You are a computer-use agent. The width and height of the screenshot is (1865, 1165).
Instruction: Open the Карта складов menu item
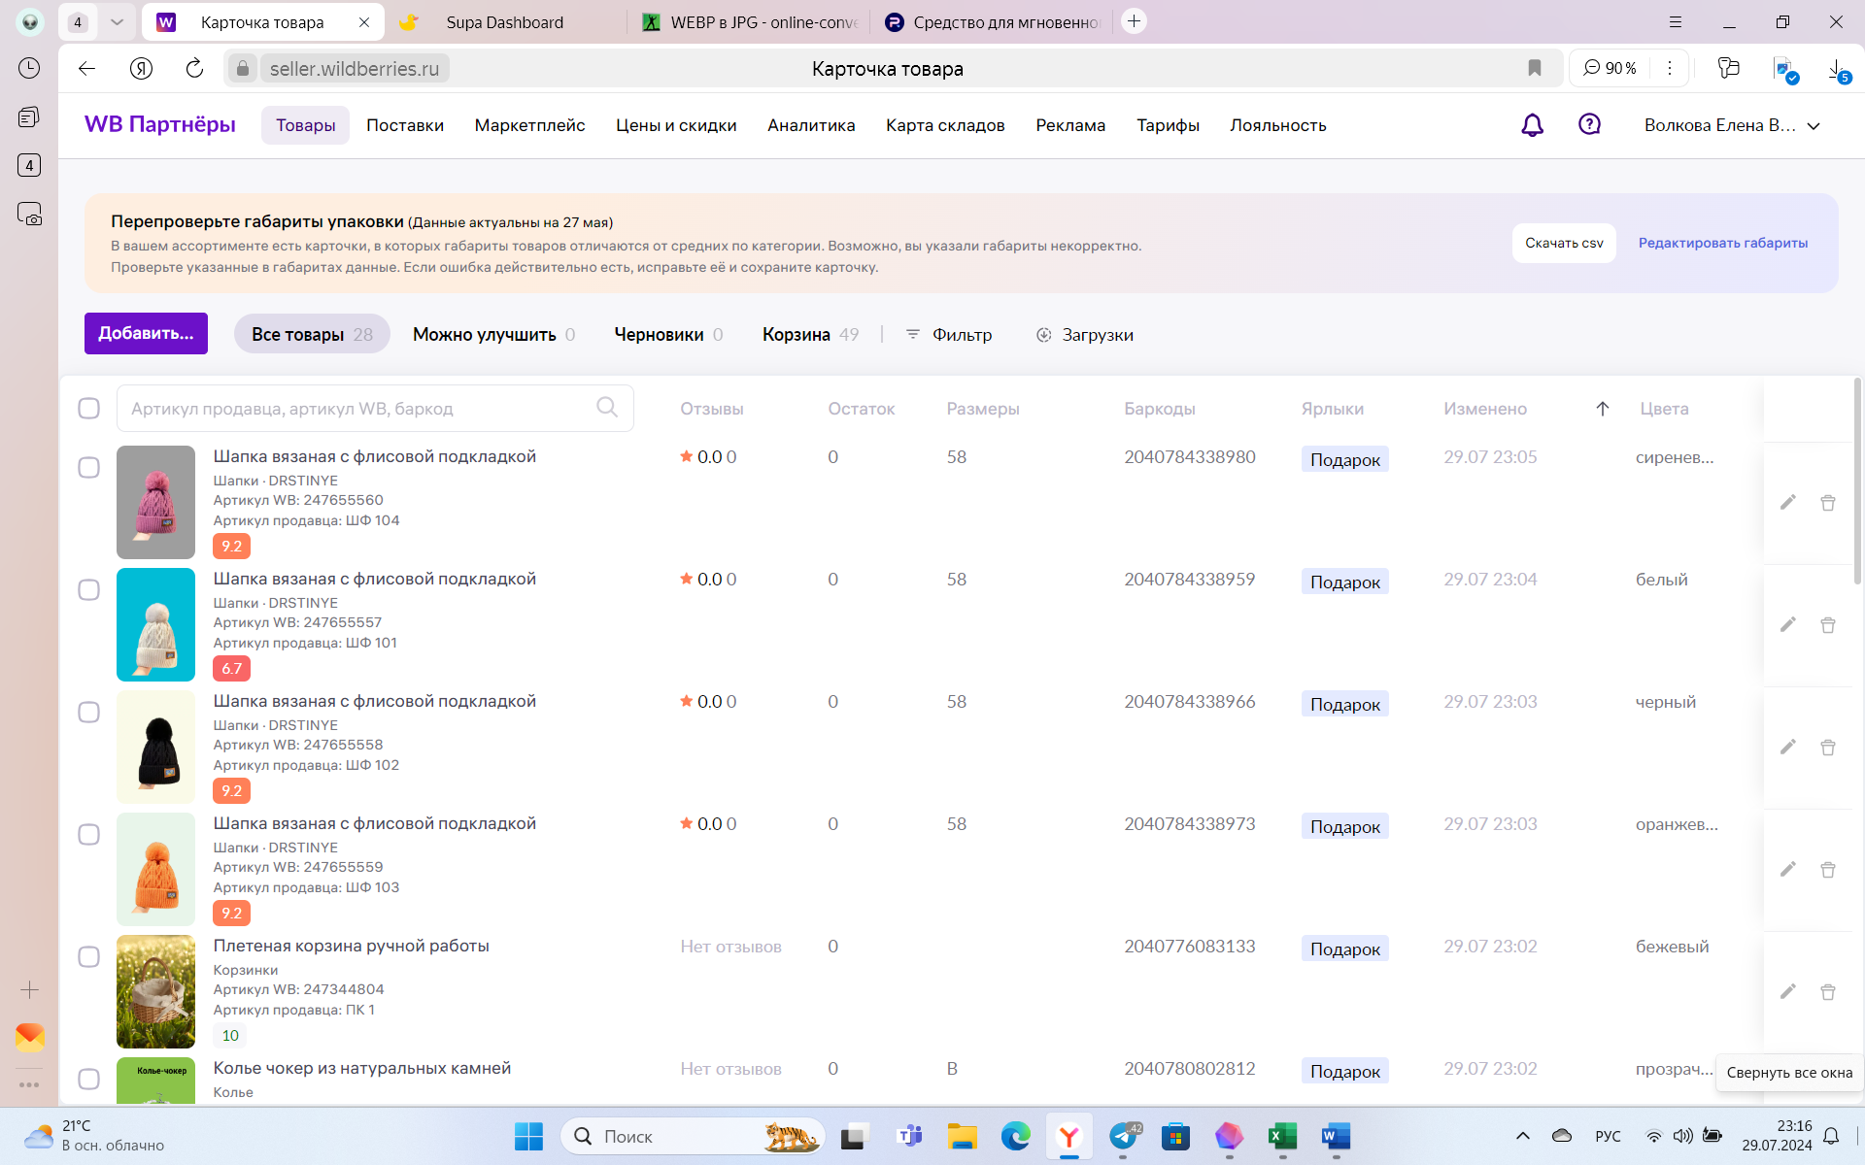945,125
